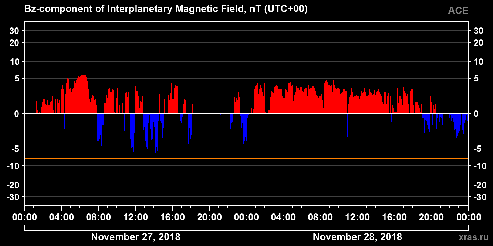The height and width of the screenshot is (246, 493).
Task: Click the 08:00 label under November 28
Action: (x=320, y=217)
